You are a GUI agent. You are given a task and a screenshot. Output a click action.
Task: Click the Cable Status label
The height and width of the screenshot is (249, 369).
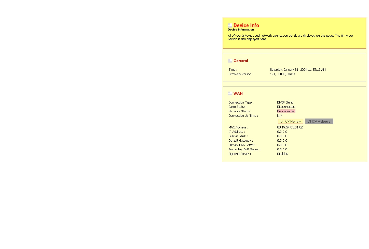(238, 107)
